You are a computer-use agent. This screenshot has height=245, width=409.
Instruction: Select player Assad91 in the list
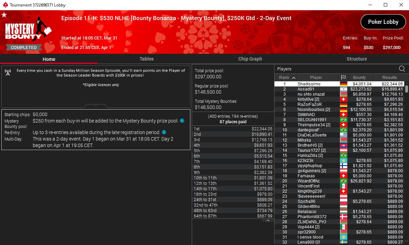coord(340,89)
